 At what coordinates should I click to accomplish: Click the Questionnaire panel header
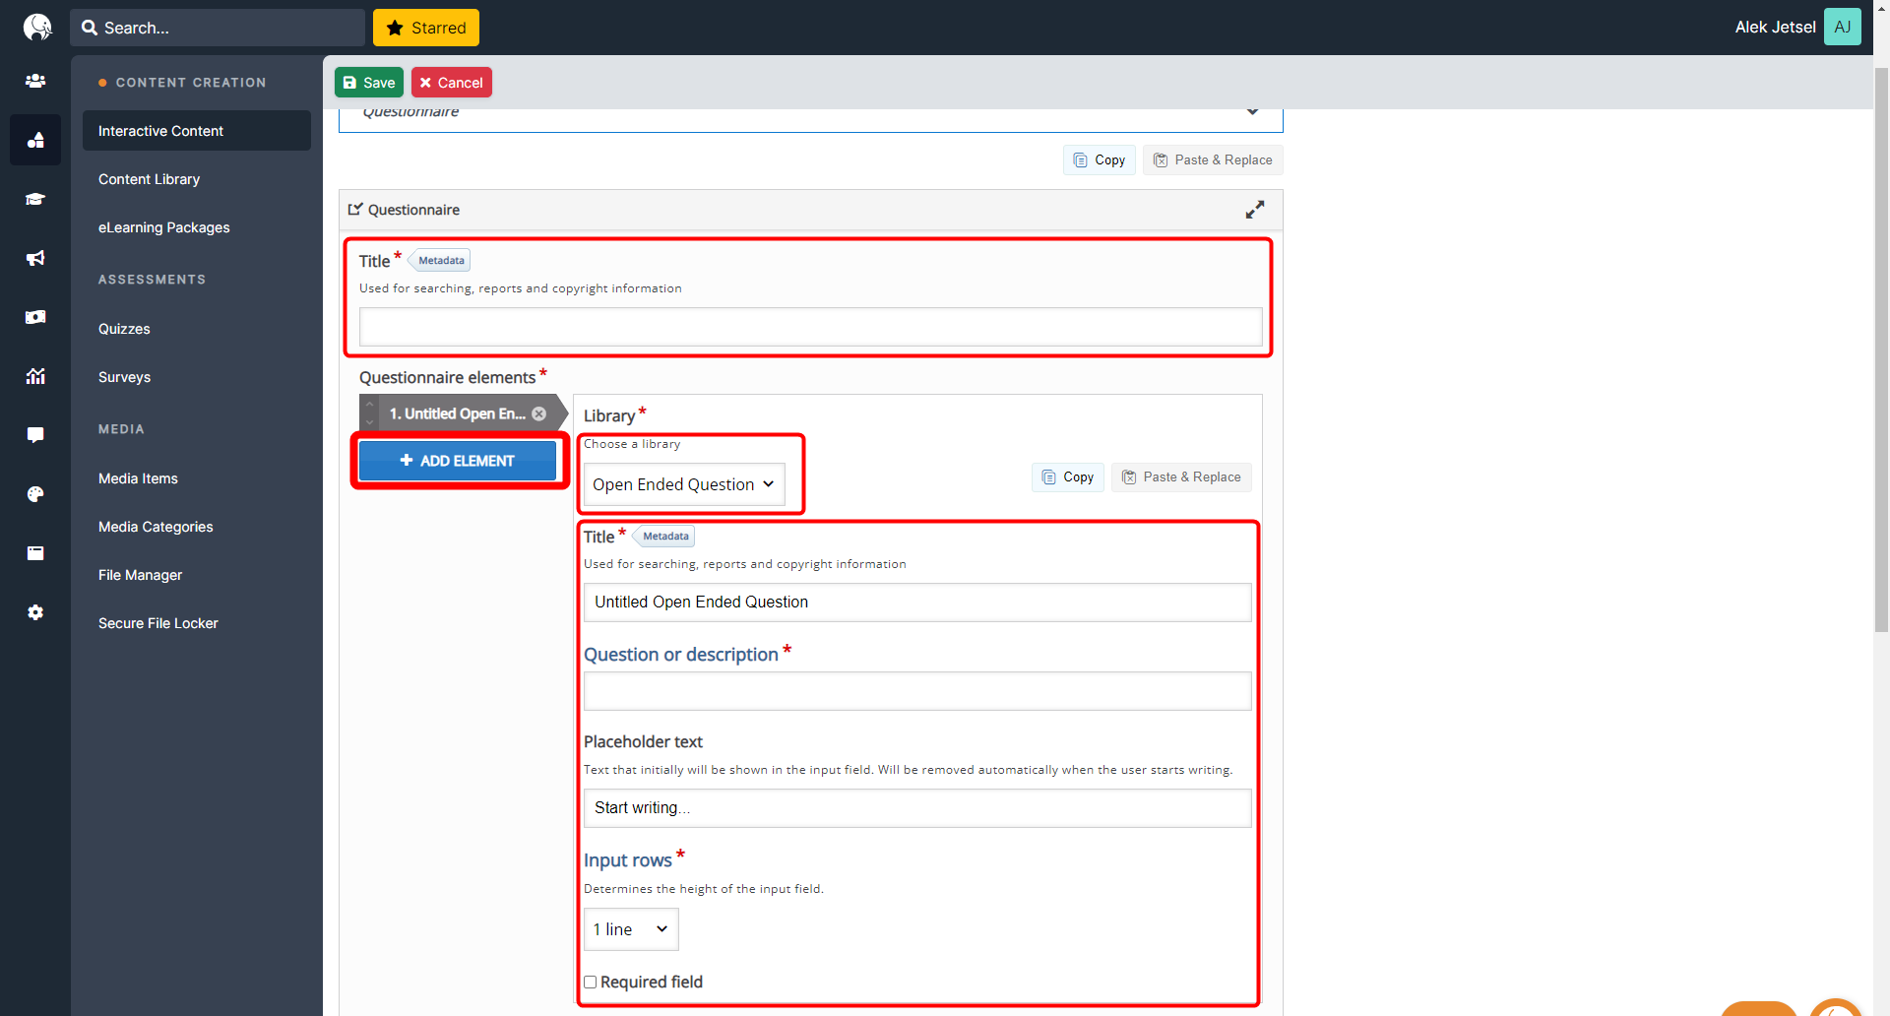(811, 210)
